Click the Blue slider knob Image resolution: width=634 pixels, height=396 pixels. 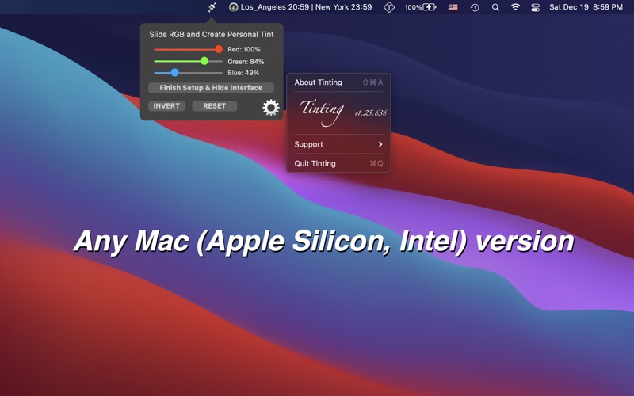click(174, 73)
